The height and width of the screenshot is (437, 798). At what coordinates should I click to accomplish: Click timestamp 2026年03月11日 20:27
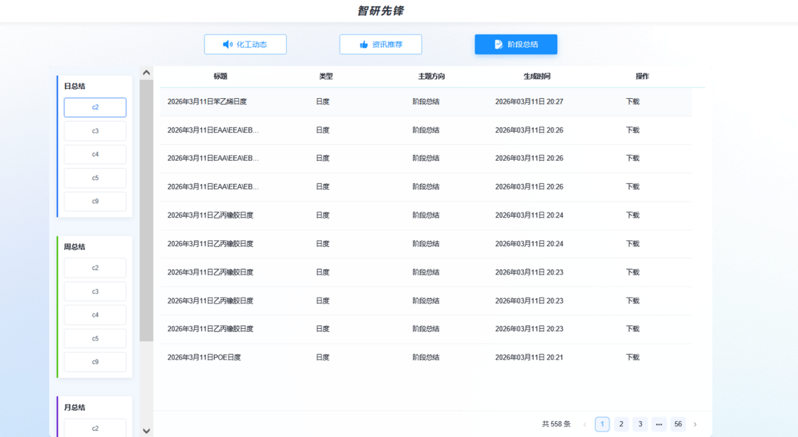[529, 102]
